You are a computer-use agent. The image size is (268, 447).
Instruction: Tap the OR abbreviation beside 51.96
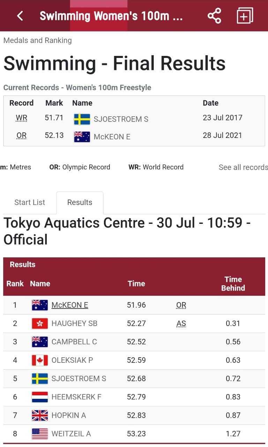click(x=181, y=305)
